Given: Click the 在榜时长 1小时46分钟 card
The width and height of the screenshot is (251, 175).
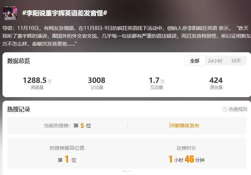Looking at the screenshot, I should (186, 154).
